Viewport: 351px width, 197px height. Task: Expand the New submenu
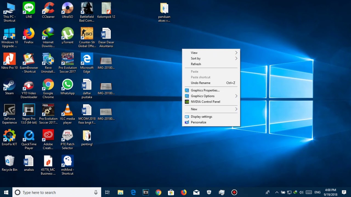pos(211,109)
